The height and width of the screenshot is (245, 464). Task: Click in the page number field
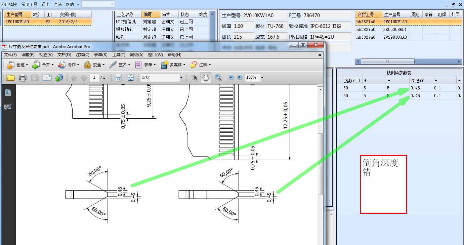[x=94, y=78]
